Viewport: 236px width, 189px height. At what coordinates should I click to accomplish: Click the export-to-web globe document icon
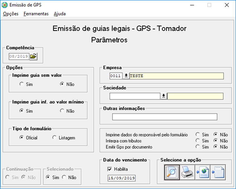tap(203, 172)
